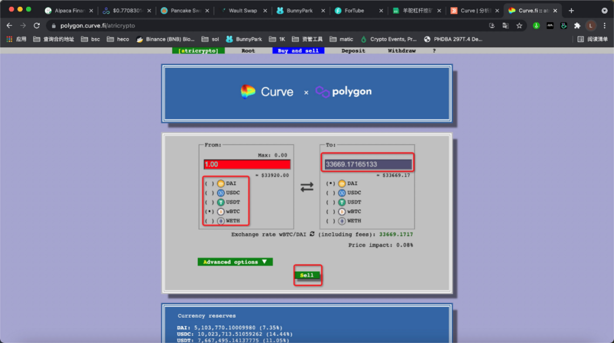614x343 pixels.
Task: Switch to the Buy and sell tab
Action: point(298,51)
